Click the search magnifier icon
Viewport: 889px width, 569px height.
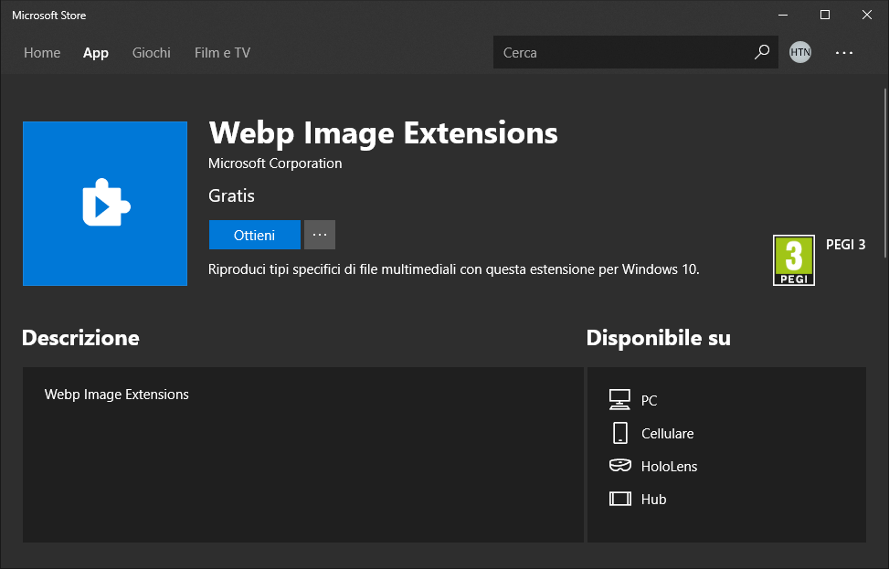coord(761,52)
